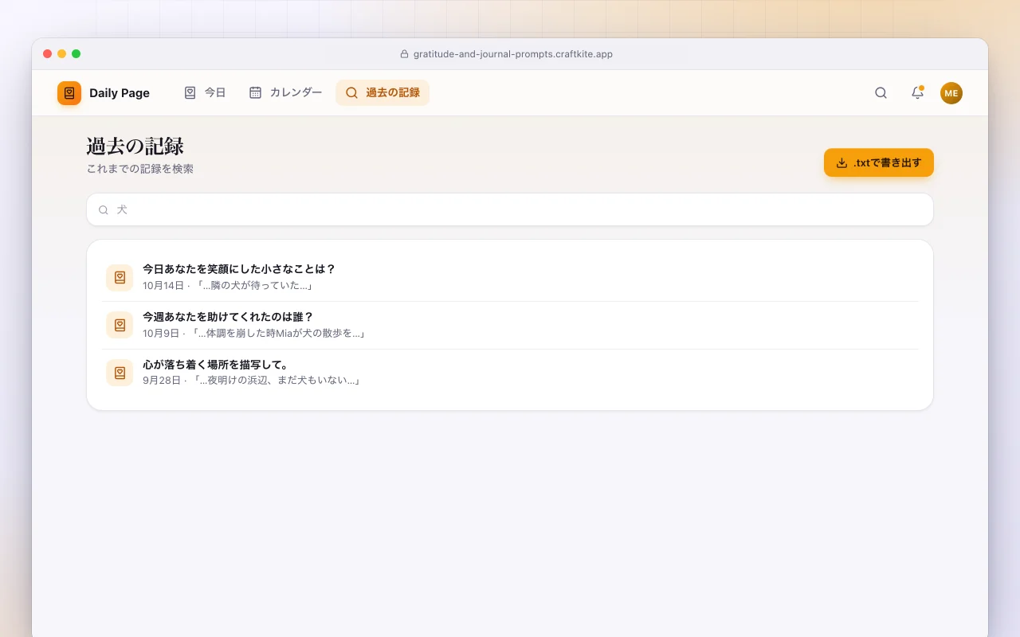The height and width of the screenshot is (637, 1020).
Task: Close the browser window with the red button
Action: (x=47, y=54)
